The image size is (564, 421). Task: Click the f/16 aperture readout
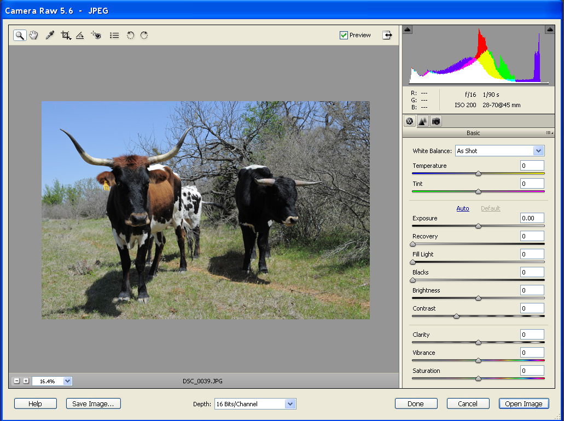(x=470, y=95)
